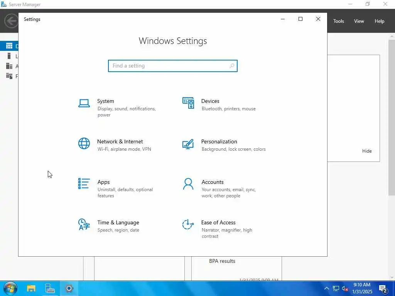
Task: Open the Start menu orb
Action: point(10,288)
